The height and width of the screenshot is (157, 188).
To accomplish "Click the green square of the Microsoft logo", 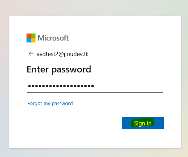I will click(33, 35).
